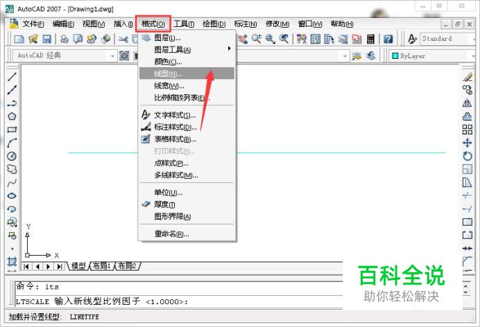Switch to the 模型 tab
This screenshot has height=327, width=480.
pyautogui.click(x=78, y=266)
